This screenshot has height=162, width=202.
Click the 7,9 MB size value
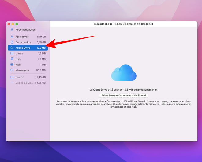[42, 59]
